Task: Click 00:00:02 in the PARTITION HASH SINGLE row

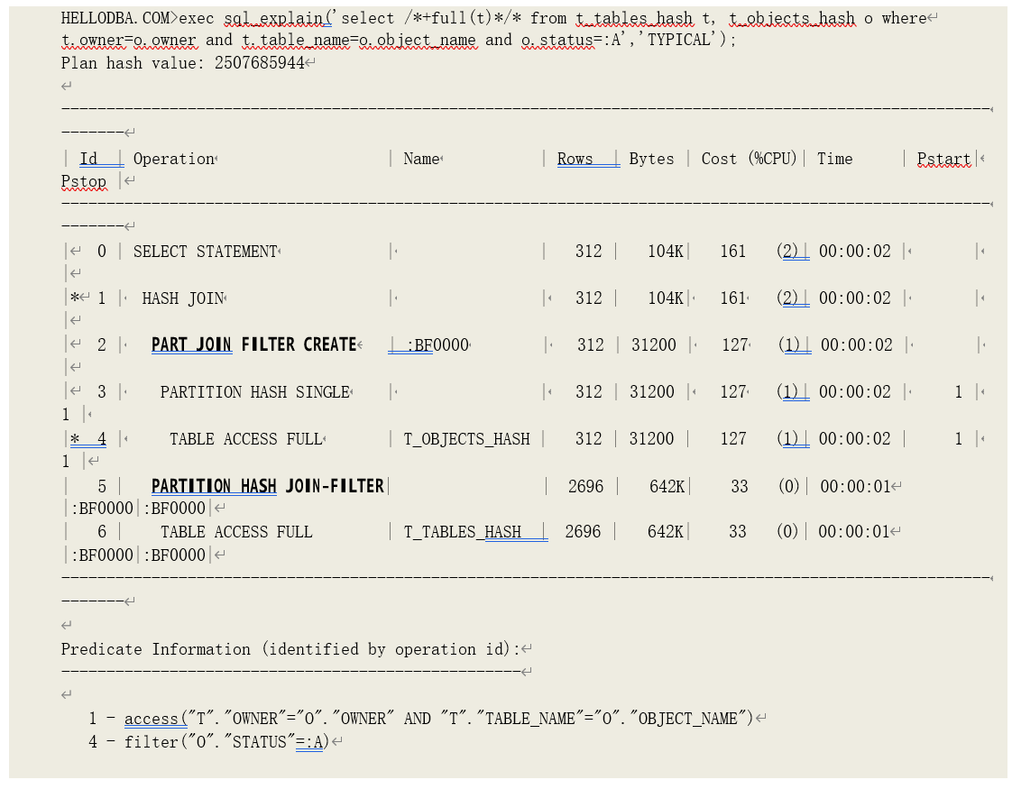Action: pyautogui.click(x=854, y=392)
